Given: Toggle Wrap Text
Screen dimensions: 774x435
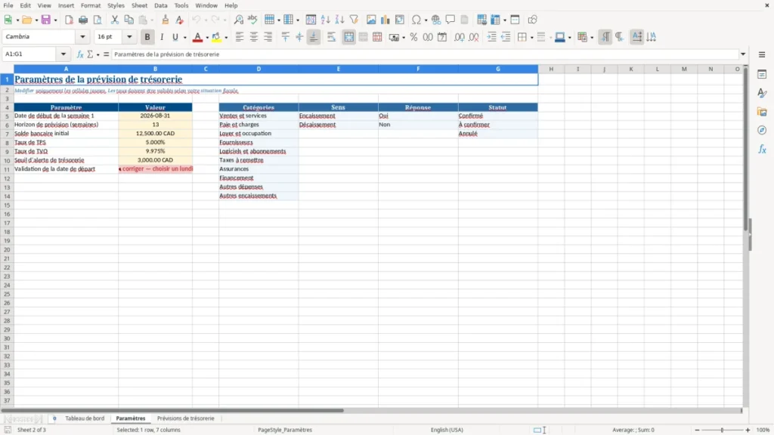Looking at the screenshot, I should (331, 37).
